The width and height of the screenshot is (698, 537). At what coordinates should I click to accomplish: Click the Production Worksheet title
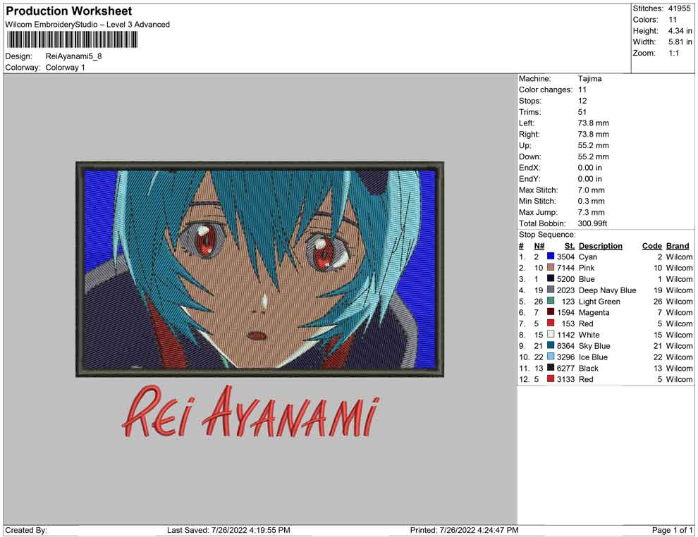click(x=69, y=11)
